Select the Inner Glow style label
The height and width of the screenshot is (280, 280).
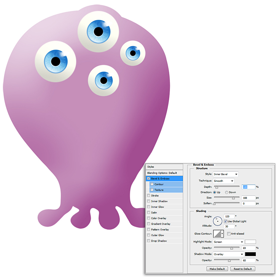pyautogui.click(x=158, y=207)
